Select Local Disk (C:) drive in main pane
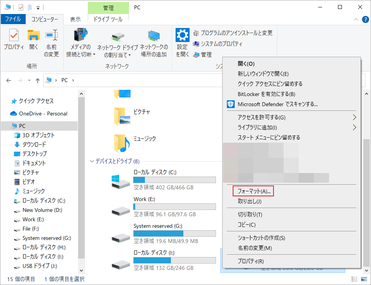 [x=164, y=180]
